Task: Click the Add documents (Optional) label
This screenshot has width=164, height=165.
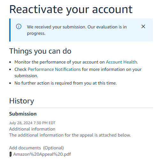Action: 36,148
